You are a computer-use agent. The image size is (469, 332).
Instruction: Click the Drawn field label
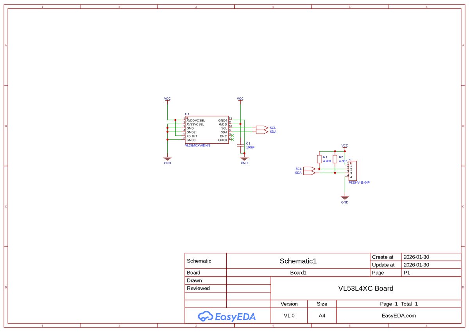195,280
